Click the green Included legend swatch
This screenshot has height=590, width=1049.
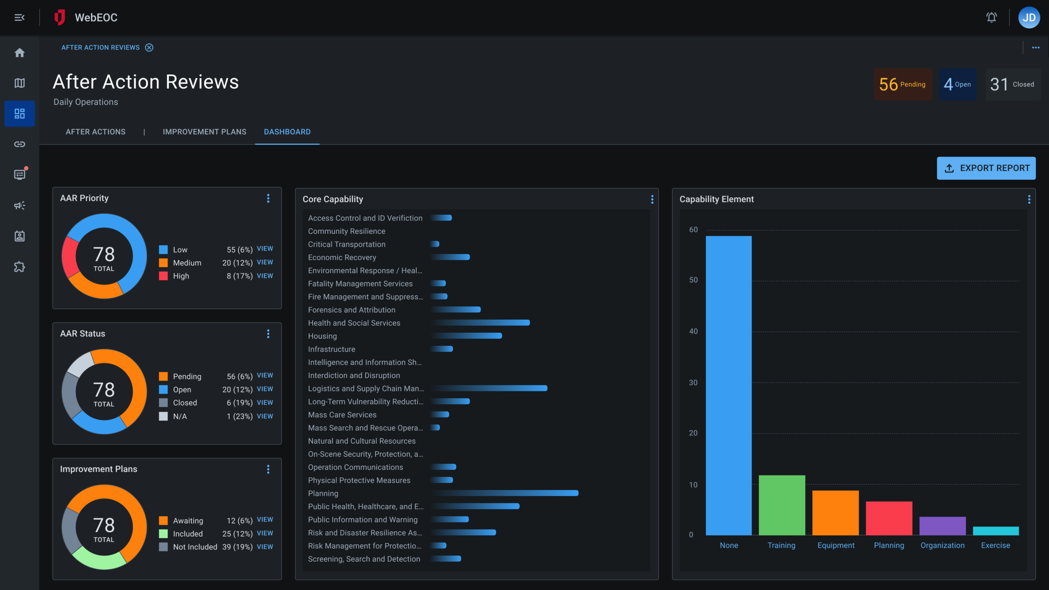163,534
